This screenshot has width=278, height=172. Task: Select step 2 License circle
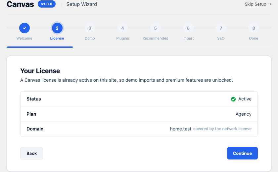(x=57, y=28)
